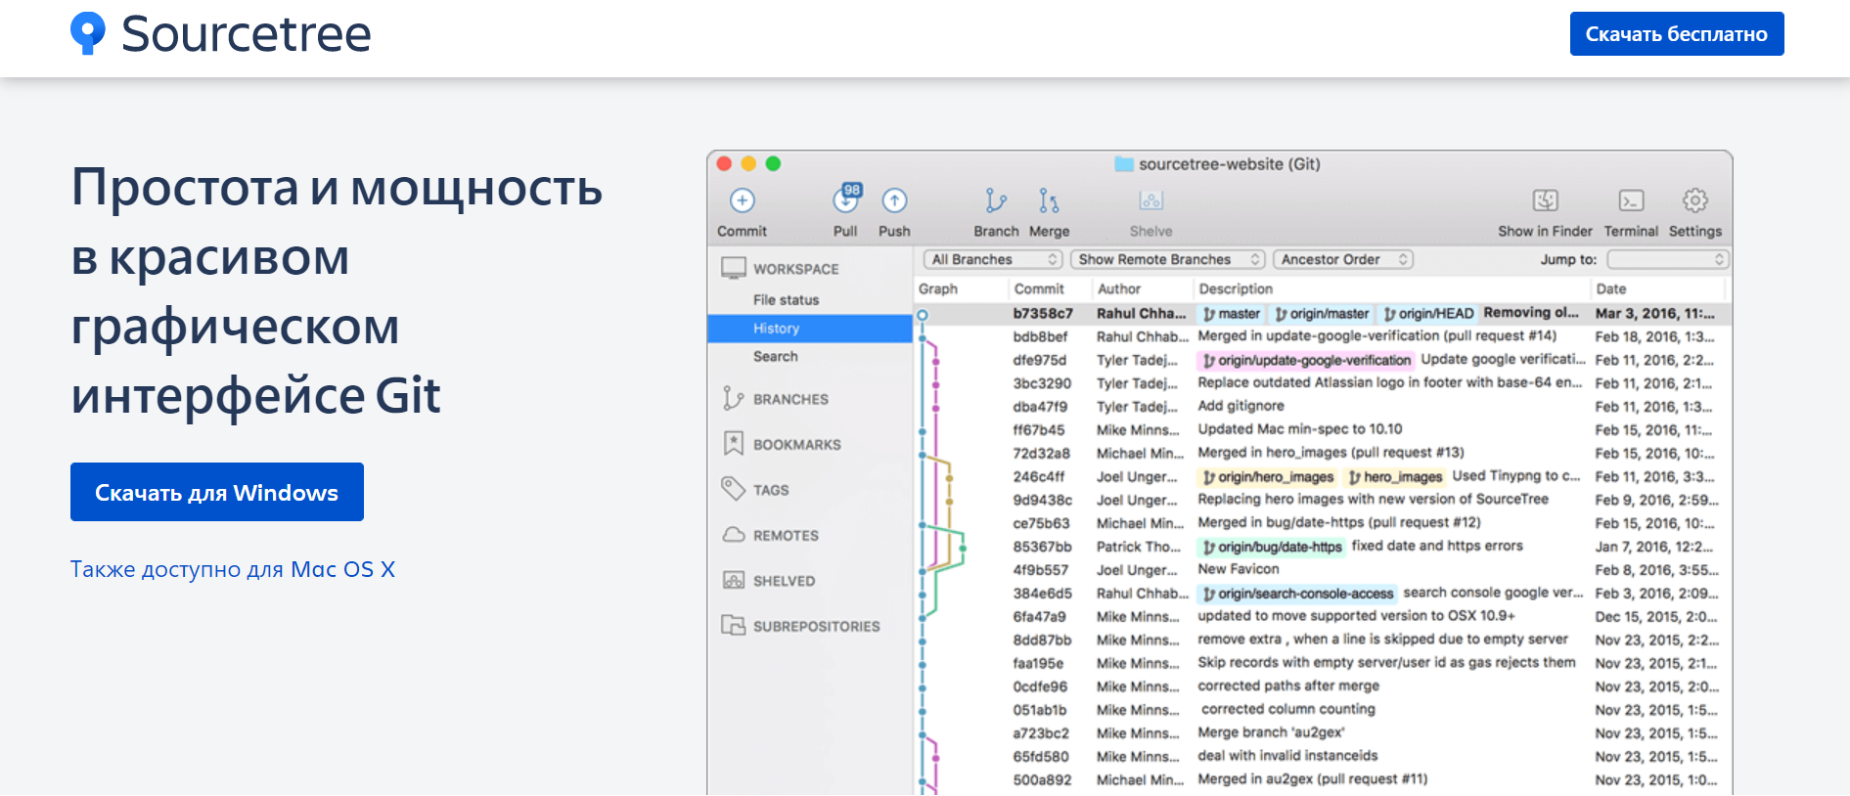The image size is (1850, 796).
Task: Select File status in sidebar
Action: 787,300
